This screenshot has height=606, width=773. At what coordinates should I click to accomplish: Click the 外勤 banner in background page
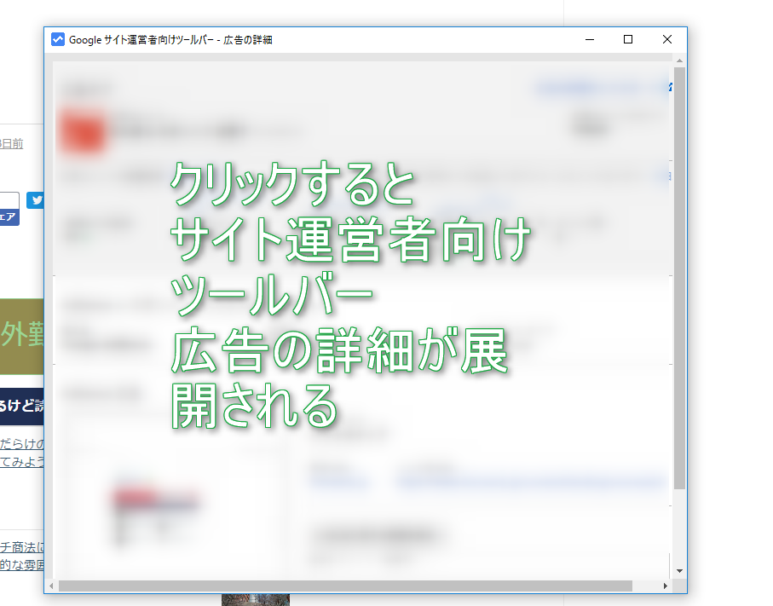tap(21, 337)
